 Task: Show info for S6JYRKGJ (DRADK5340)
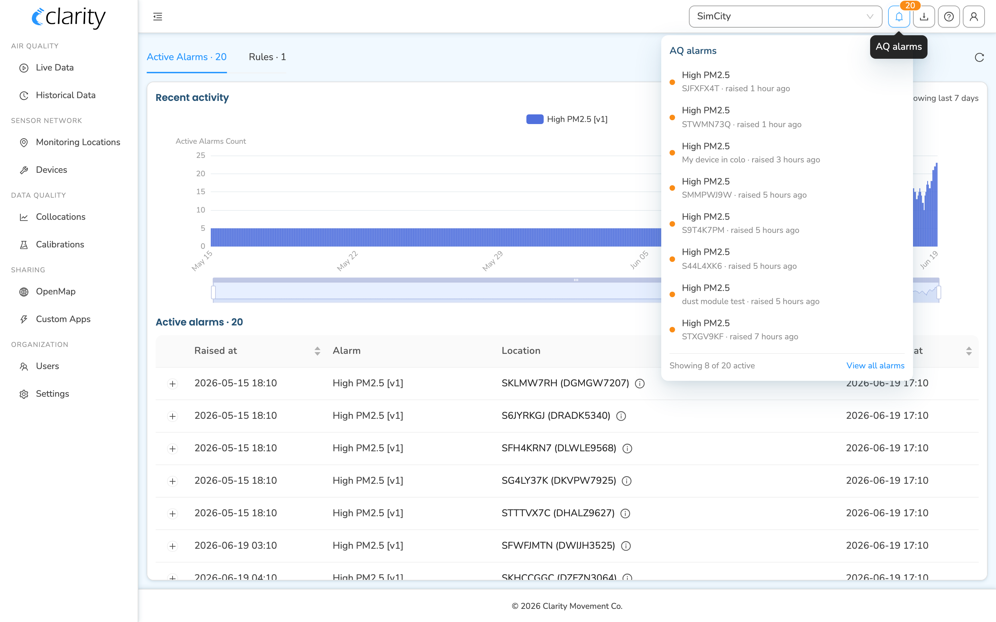pyautogui.click(x=621, y=416)
